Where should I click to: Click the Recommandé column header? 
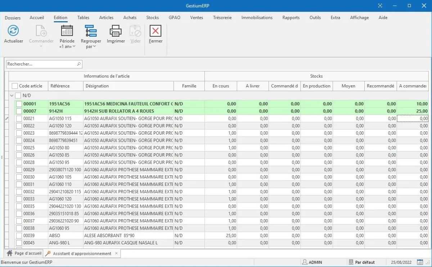(x=380, y=86)
